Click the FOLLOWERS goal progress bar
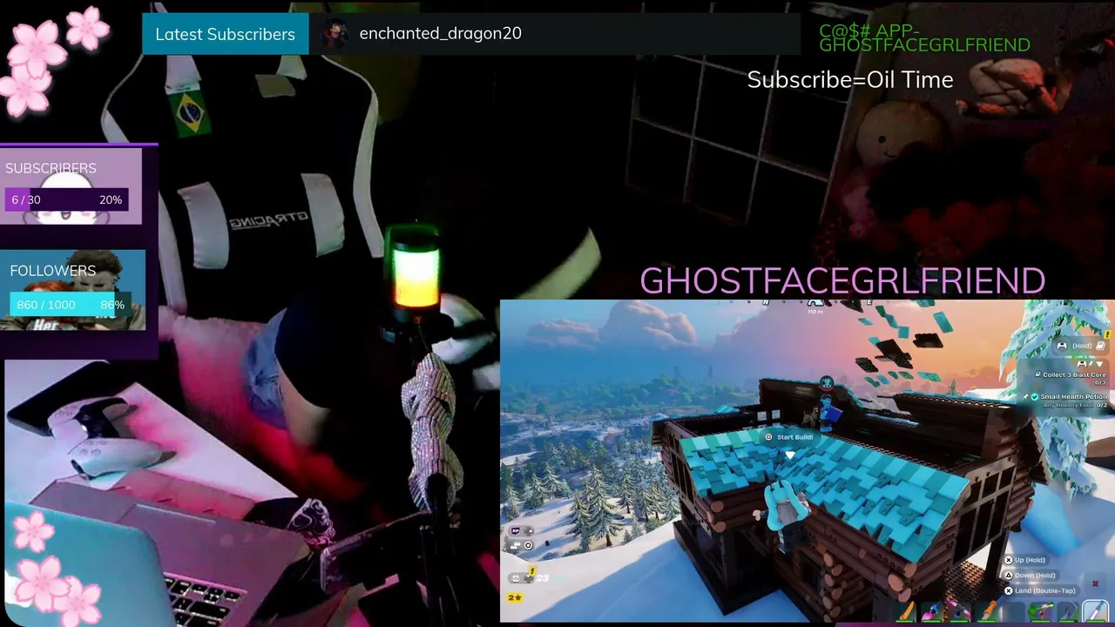 coord(71,304)
